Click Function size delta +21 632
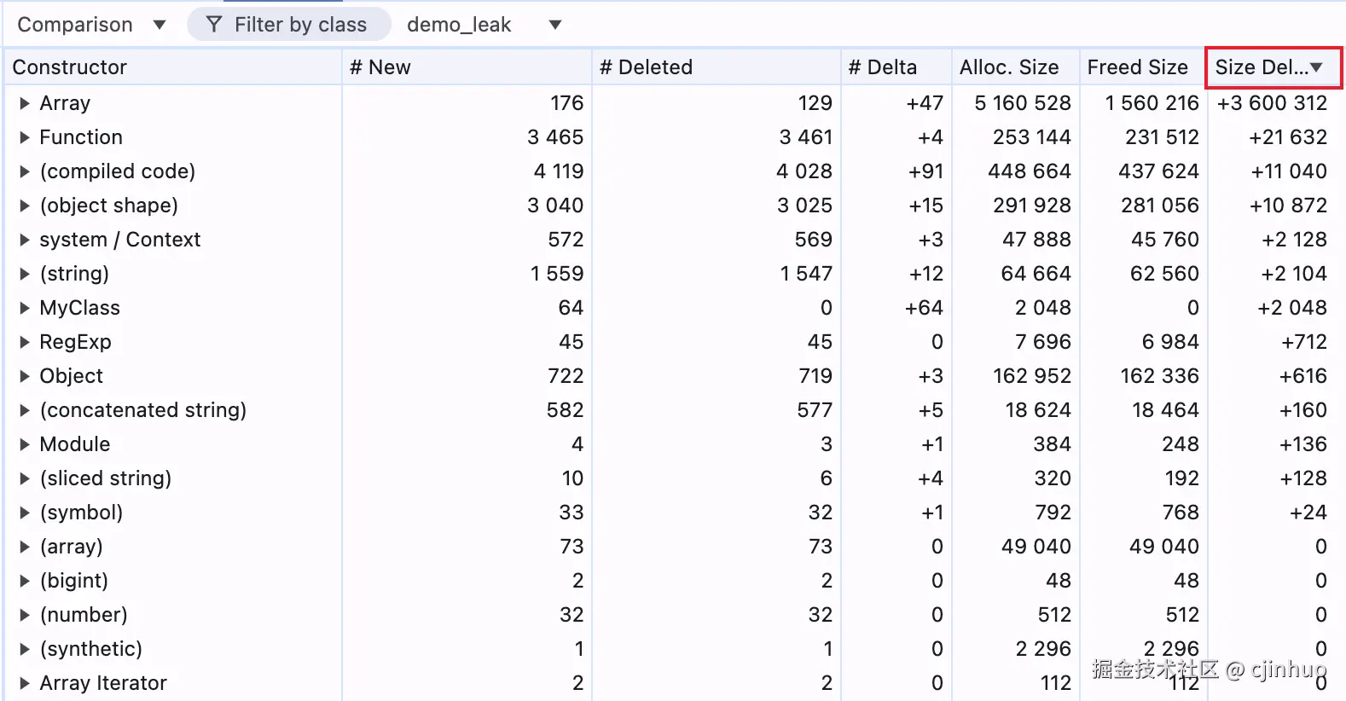This screenshot has height=701, width=1346. [1288, 137]
